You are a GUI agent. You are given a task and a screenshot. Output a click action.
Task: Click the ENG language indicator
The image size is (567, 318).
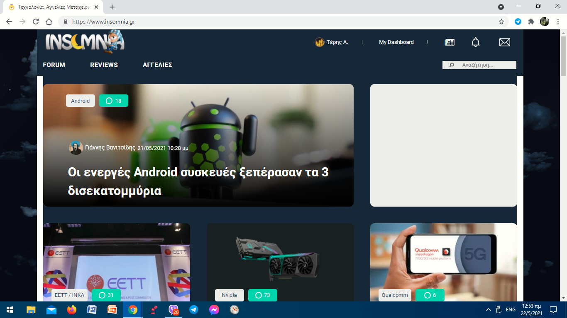(511, 310)
